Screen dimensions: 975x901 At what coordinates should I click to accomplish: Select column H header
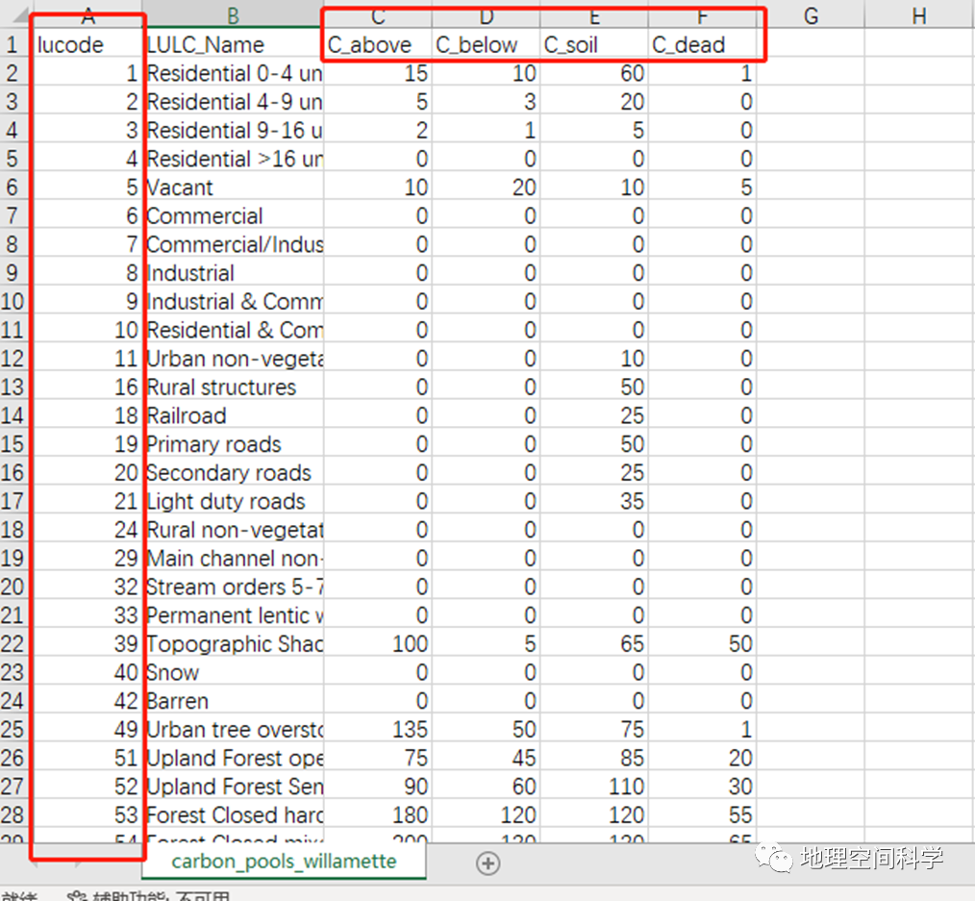[919, 15]
